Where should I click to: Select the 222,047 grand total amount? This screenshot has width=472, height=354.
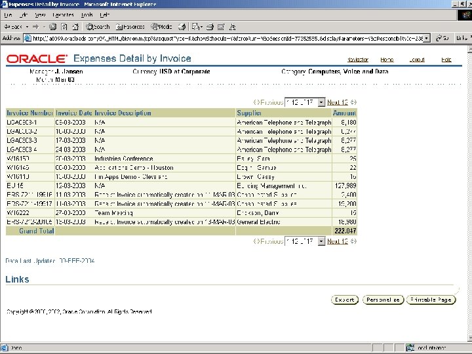point(345,231)
